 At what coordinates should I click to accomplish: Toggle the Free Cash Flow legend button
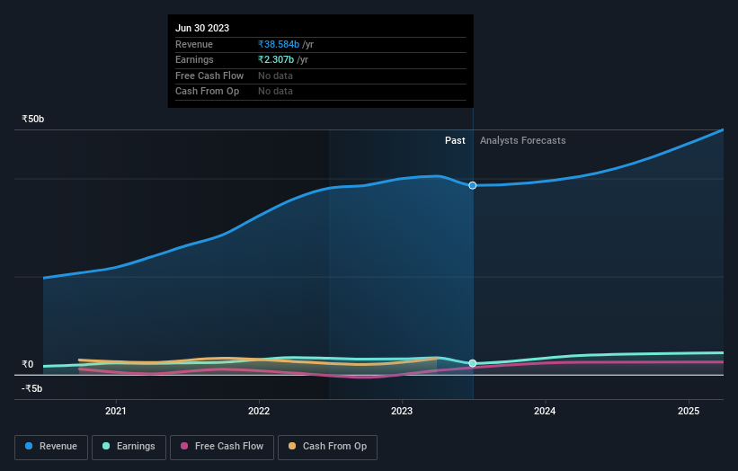[222, 447]
